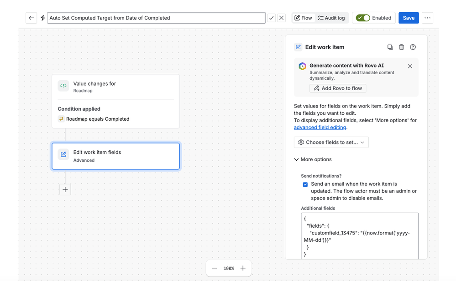Switch to the Audit log tab
The width and height of the screenshot is (456, 281).
click(331, 18)
